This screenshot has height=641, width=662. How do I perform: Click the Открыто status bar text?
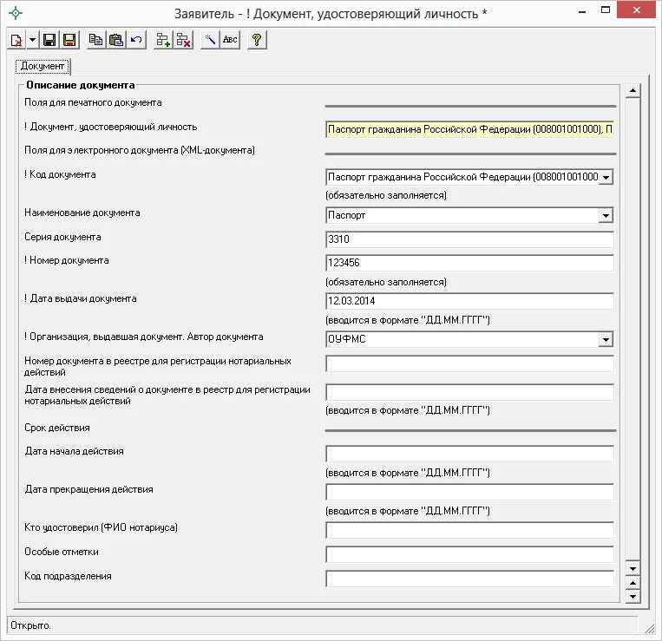click(x=30, y=625)
